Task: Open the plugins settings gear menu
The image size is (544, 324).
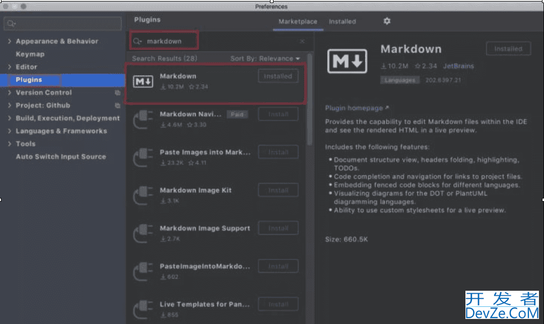Action: pos(387,21)
